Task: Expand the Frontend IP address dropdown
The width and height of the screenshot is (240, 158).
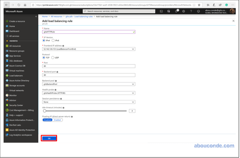Action: click(x=89, y=49)
